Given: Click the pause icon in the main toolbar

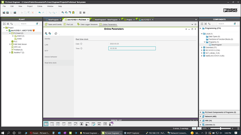Looking at the screenshot, I should 84,13.
